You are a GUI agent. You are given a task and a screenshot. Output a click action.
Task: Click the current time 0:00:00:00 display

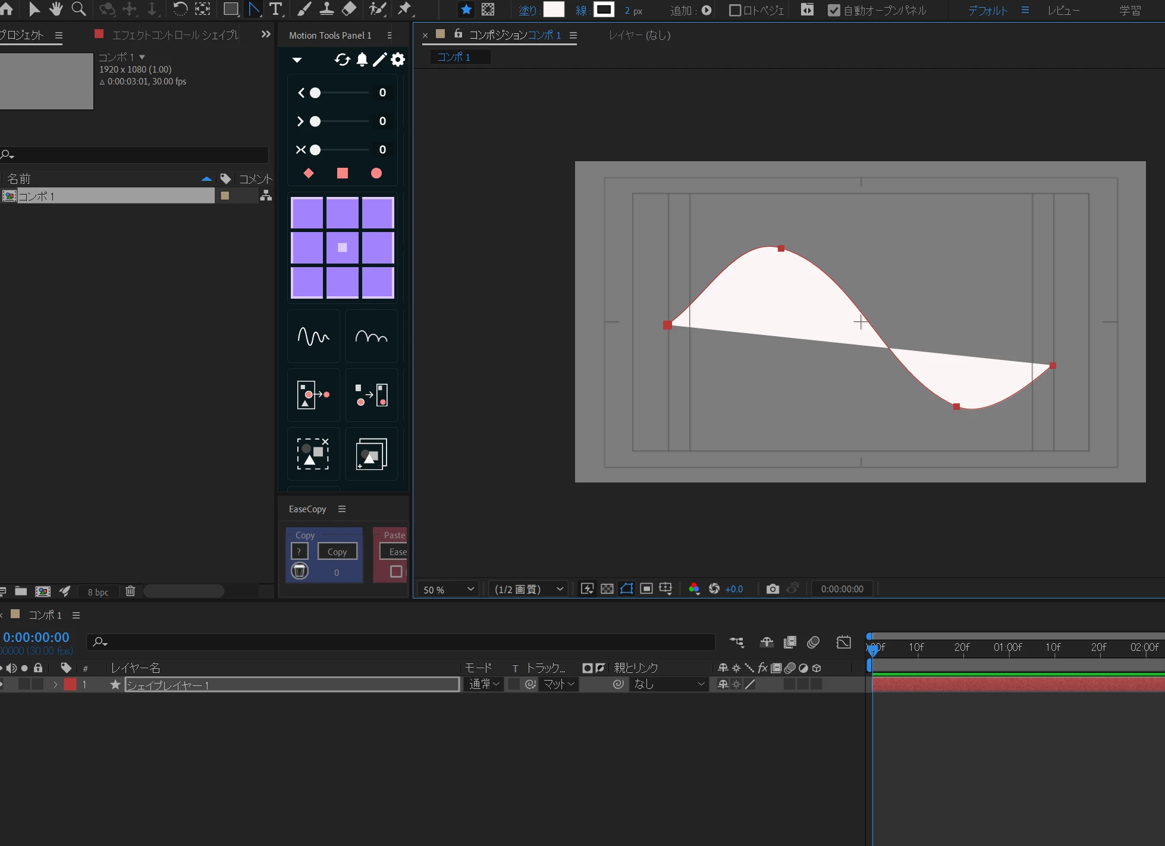pos(36,637)
